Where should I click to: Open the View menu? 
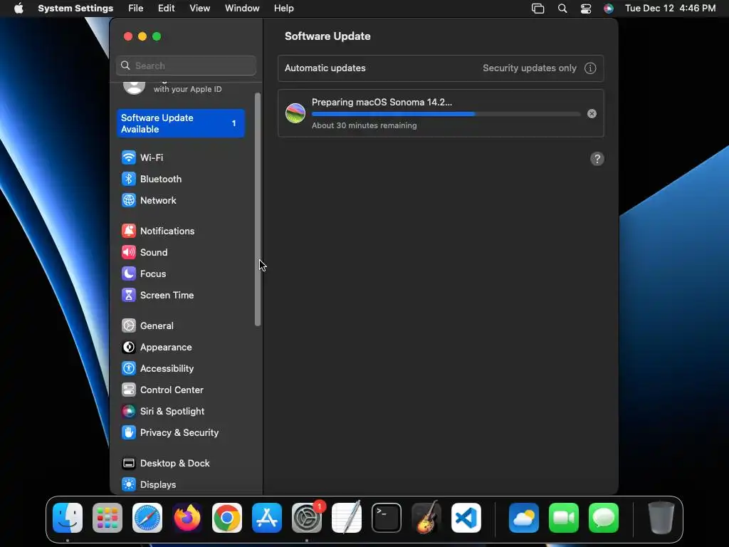[199, 9]
